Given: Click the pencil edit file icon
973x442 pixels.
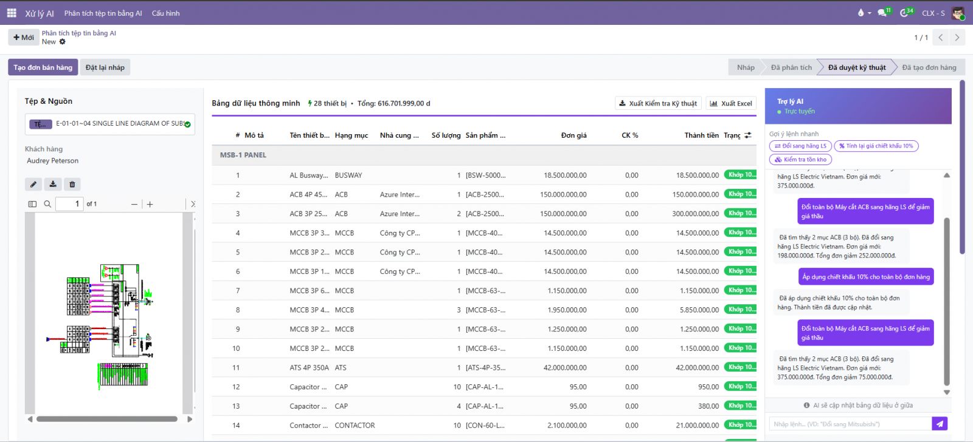Looking at the screenshot, I should [x=33, y=185].
